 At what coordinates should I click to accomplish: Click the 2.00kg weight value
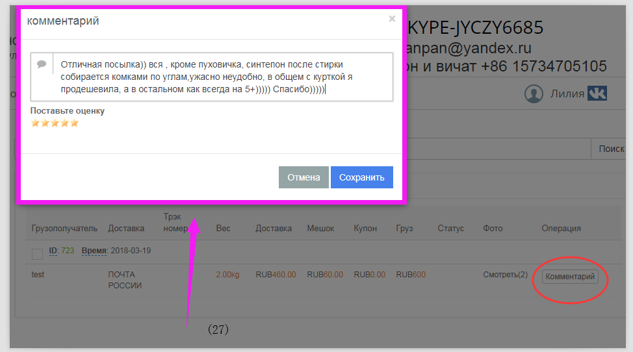pos(227,275)
